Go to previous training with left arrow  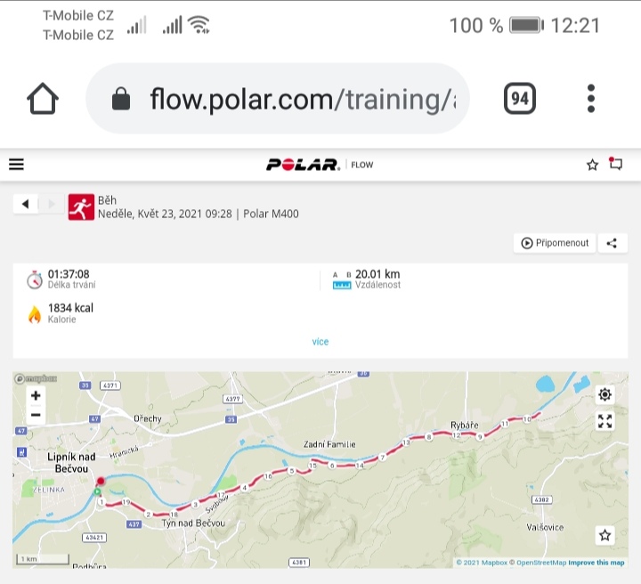(x=25, y=204)
